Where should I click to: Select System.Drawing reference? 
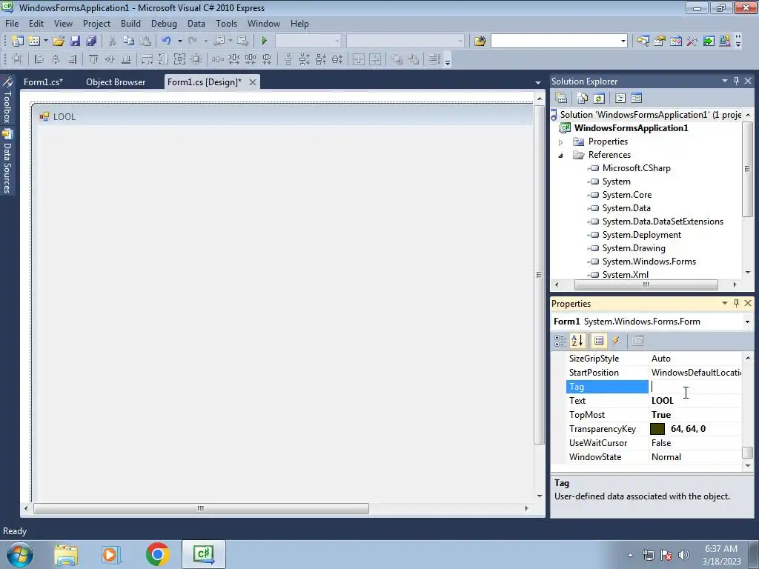pyautogui.click(x=634, y=248)
